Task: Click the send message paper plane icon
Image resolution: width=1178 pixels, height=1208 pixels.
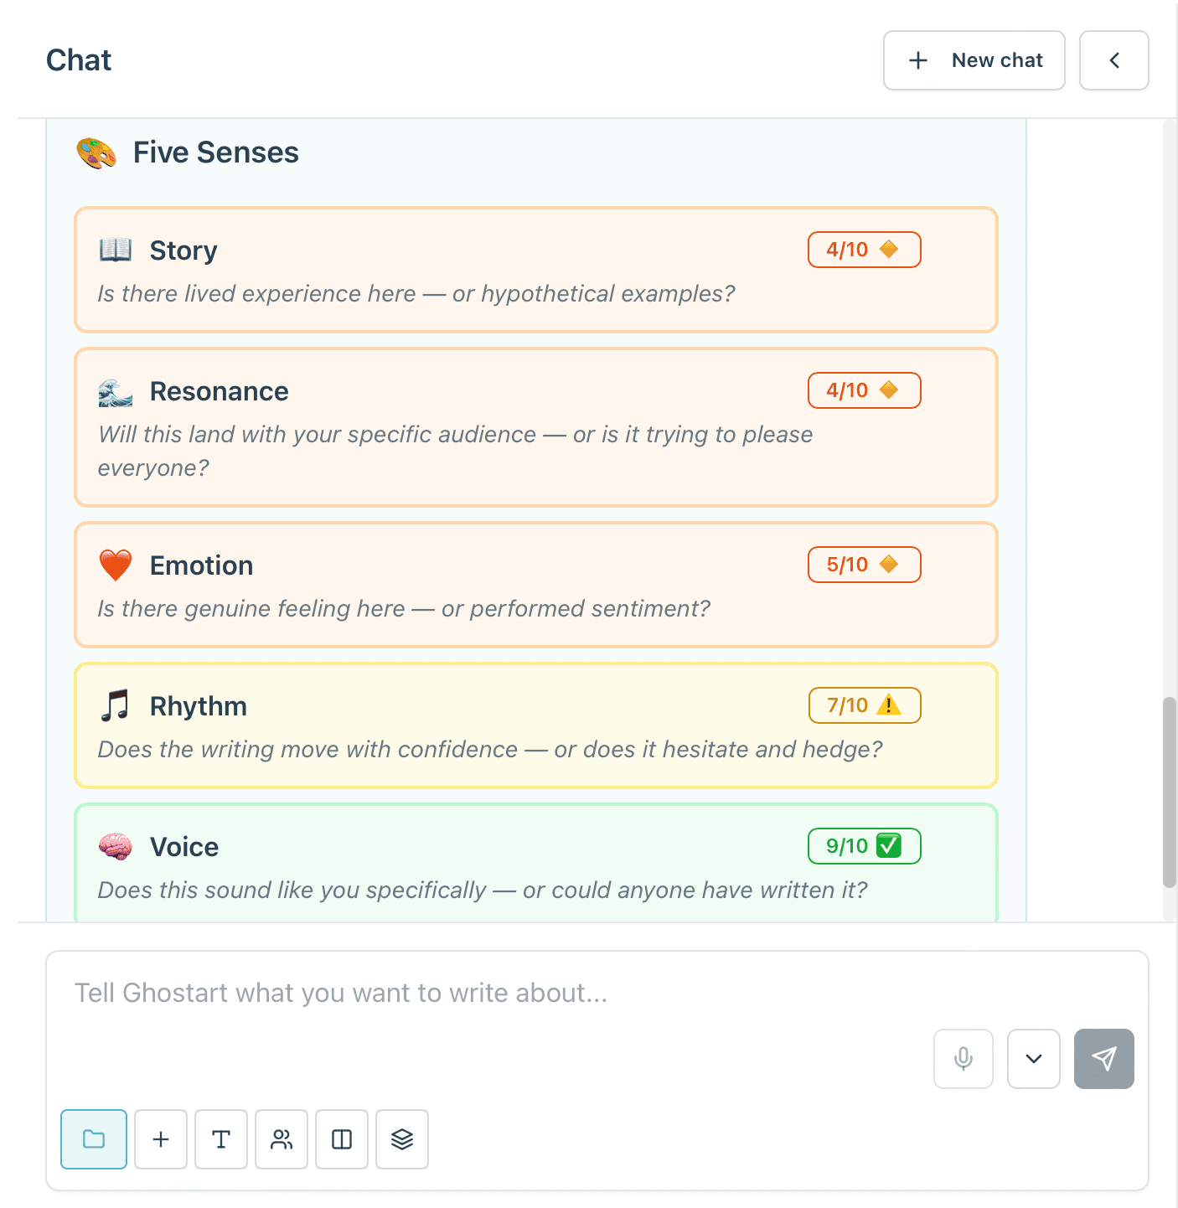Action: 1103,1059
